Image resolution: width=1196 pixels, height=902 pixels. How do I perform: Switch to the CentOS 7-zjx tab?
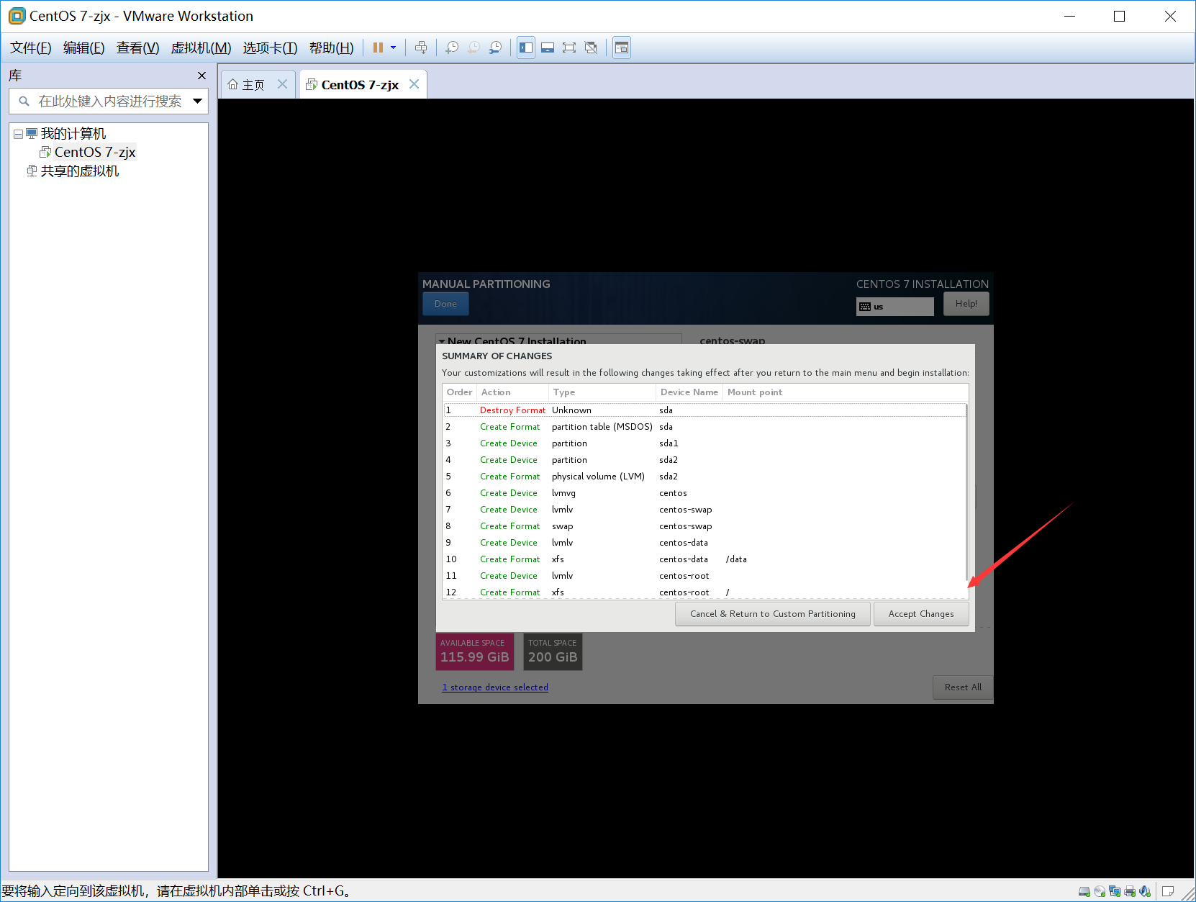tap(353, 85)
